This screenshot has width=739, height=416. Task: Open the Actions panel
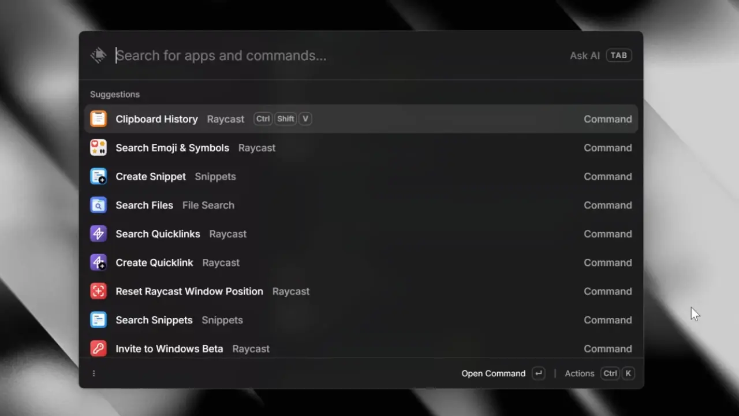coord(579,373)
